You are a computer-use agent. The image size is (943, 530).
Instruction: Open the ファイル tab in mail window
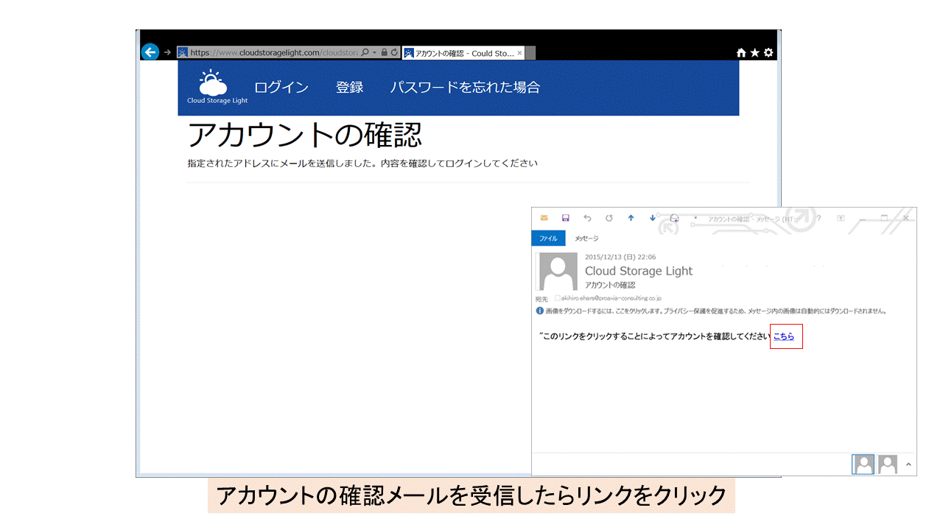click(548, 239)
